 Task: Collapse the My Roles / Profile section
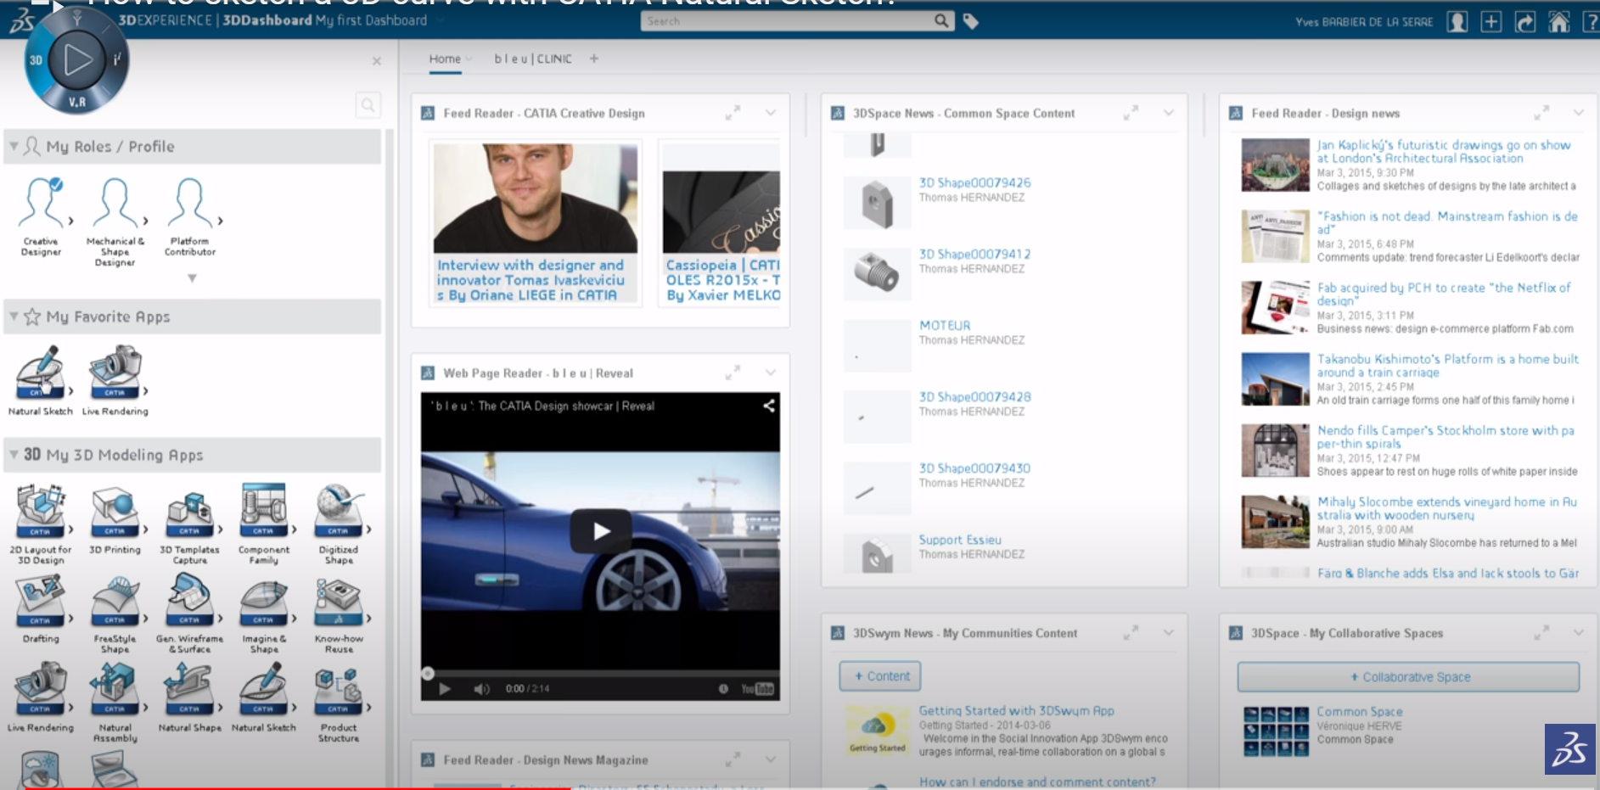[14, 147]
